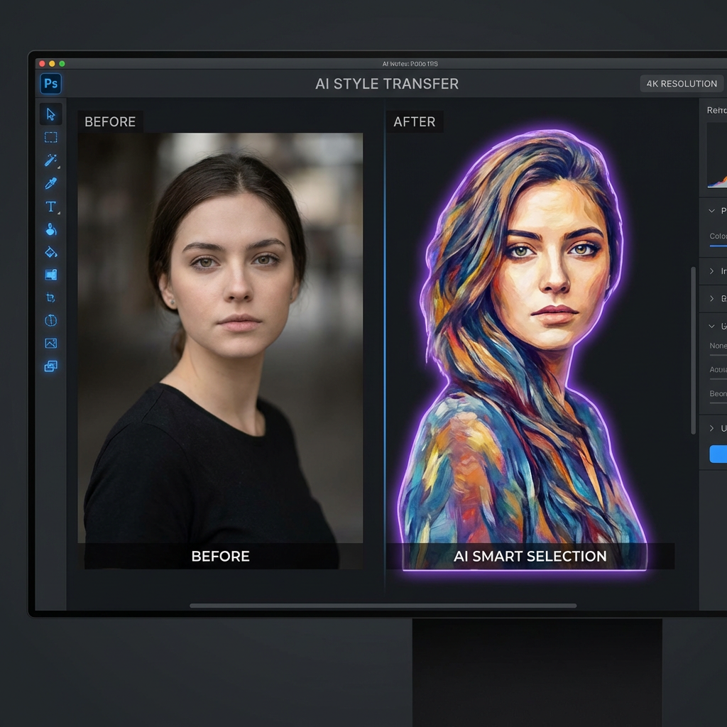Click the horizontal scrollbar below the canvas
Viewport: 727px width, 727px height.
point(383,606)
